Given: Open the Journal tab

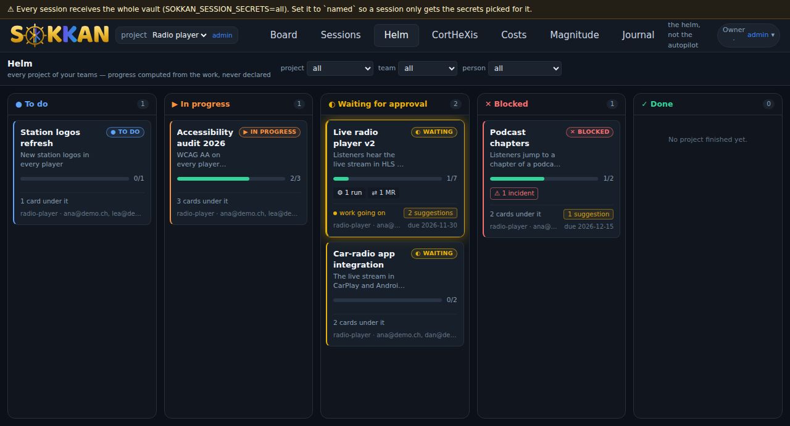Looking at the screenshot, I should [x=638, y=35].
